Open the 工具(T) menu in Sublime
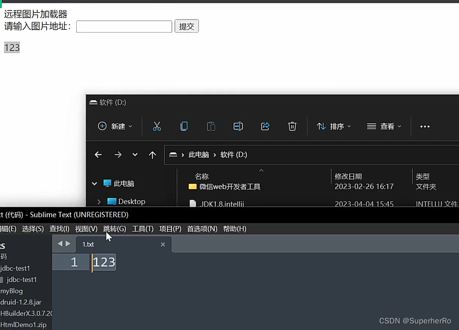Image resolution: width=459 pixels, height=330 pixels. 142,229
